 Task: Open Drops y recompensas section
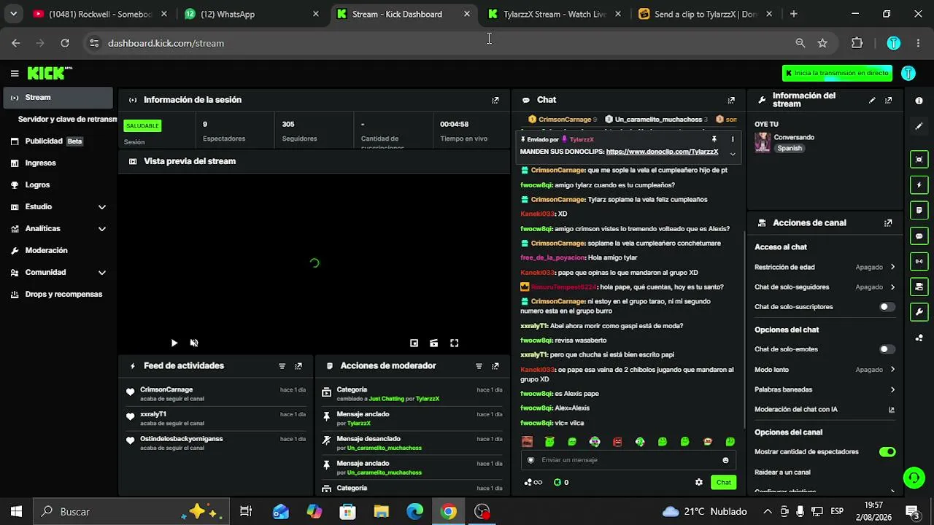click(58, 295)
